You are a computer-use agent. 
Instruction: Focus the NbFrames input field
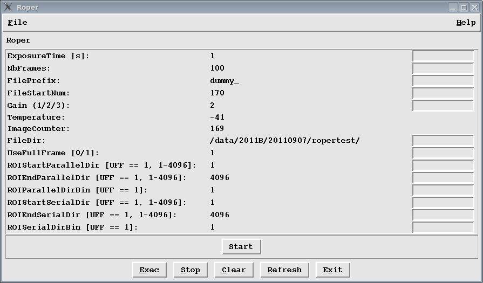point(443,68)
